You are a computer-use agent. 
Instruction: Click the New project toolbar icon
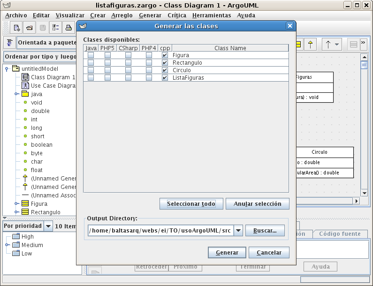point(16,28)
